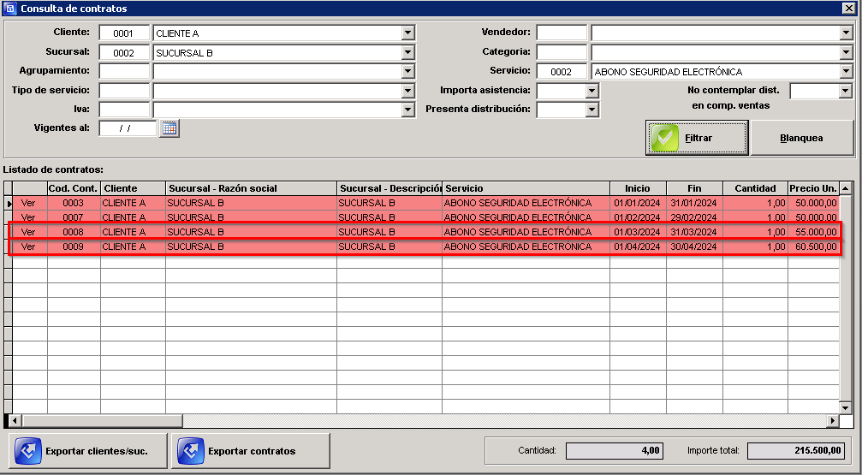Click the horizontal scrollbar thumb
Screen dimensions: 862x475
(x=102, y=420)
